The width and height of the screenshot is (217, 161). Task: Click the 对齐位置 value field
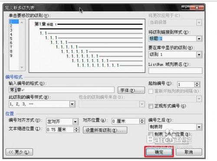125,121
